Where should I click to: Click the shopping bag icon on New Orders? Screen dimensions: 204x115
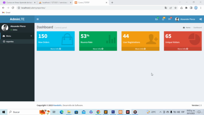[x=67, y=39]
